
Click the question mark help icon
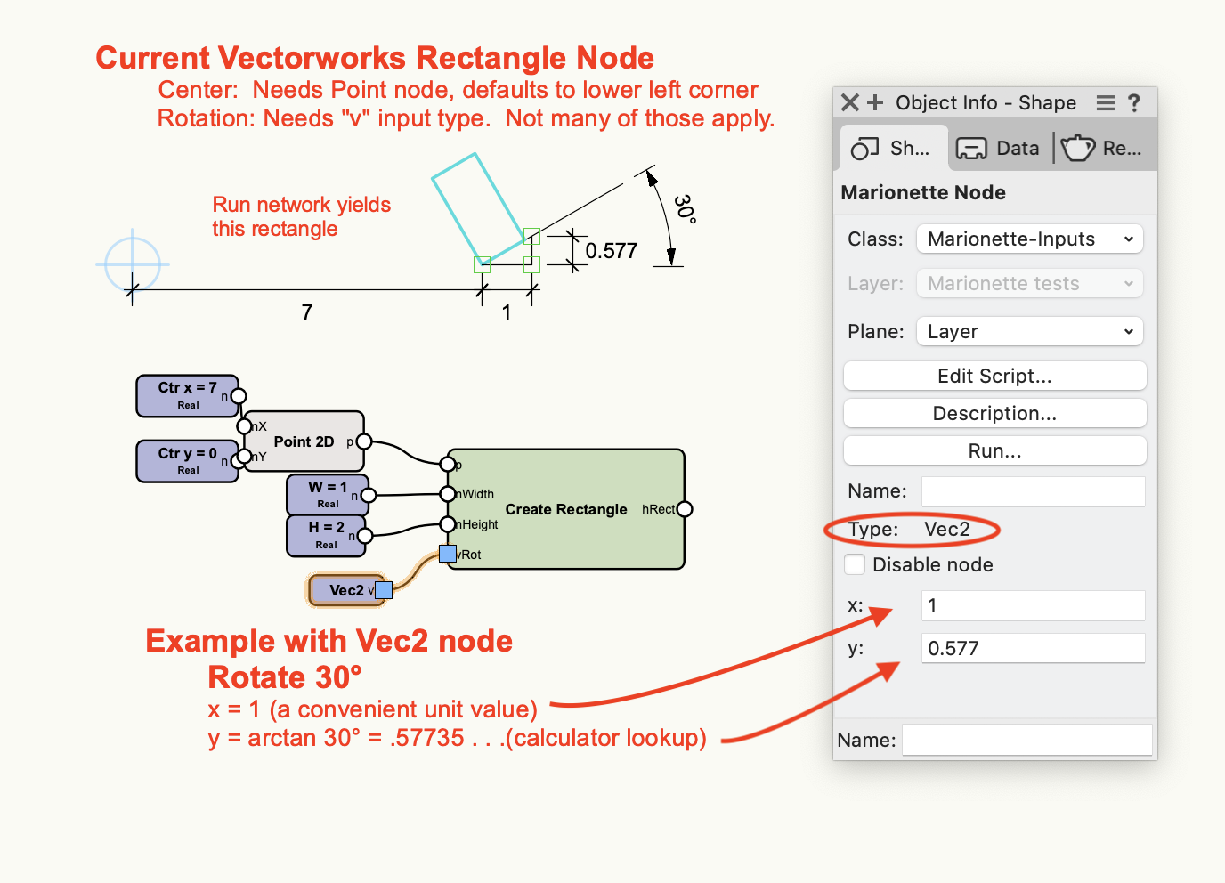pyautogui.click(x=1134, y=103)
